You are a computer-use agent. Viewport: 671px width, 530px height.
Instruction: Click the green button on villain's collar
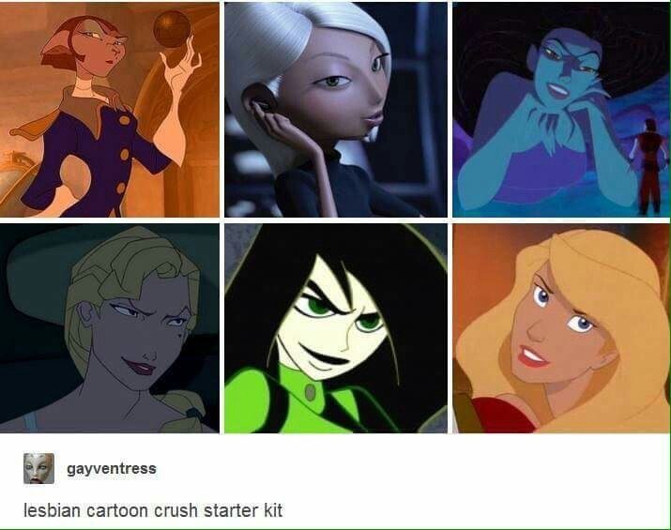click(x=310, y=392)
